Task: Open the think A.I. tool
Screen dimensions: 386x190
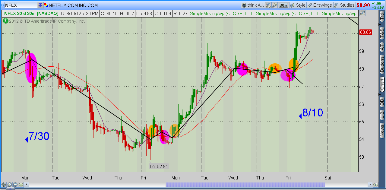Action: (x=252, y=5)
